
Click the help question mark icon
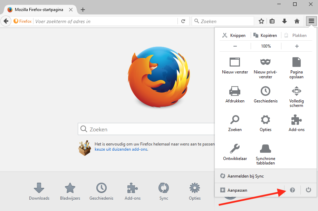point(292,190)
